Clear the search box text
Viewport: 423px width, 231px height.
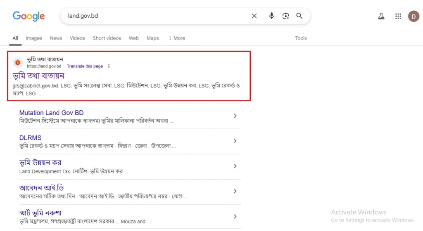click(254, 16)
